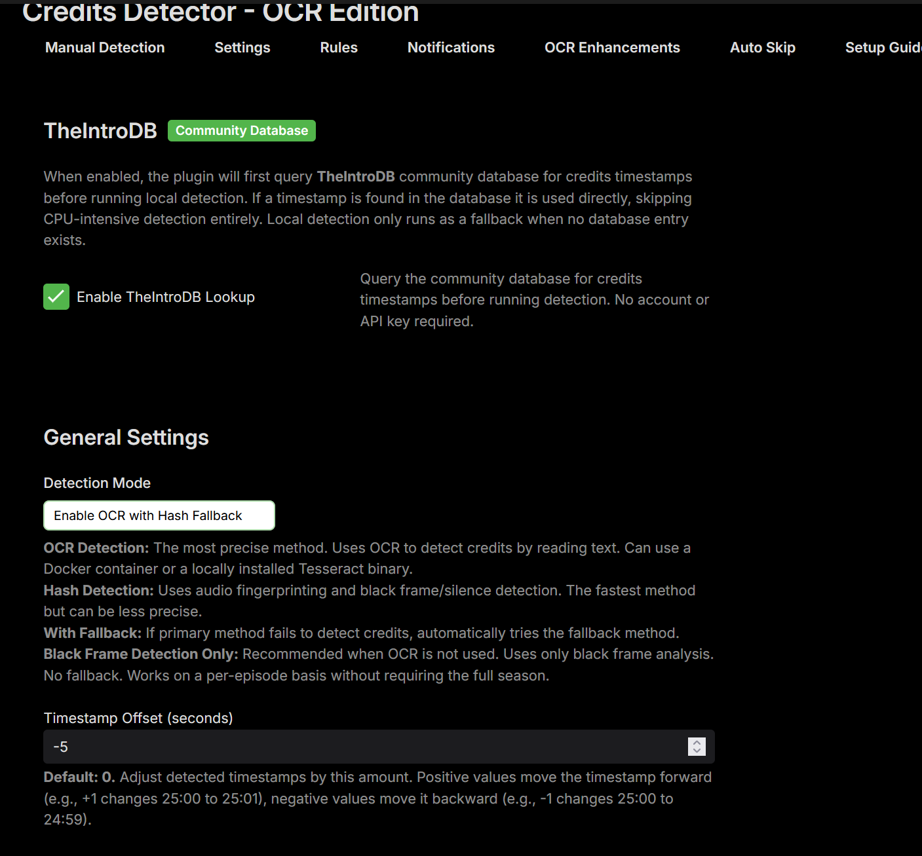Open the Setup Guide tab
Image resolution: width=922 pixels, height=856 pixels.
click(x=883, y=48)
